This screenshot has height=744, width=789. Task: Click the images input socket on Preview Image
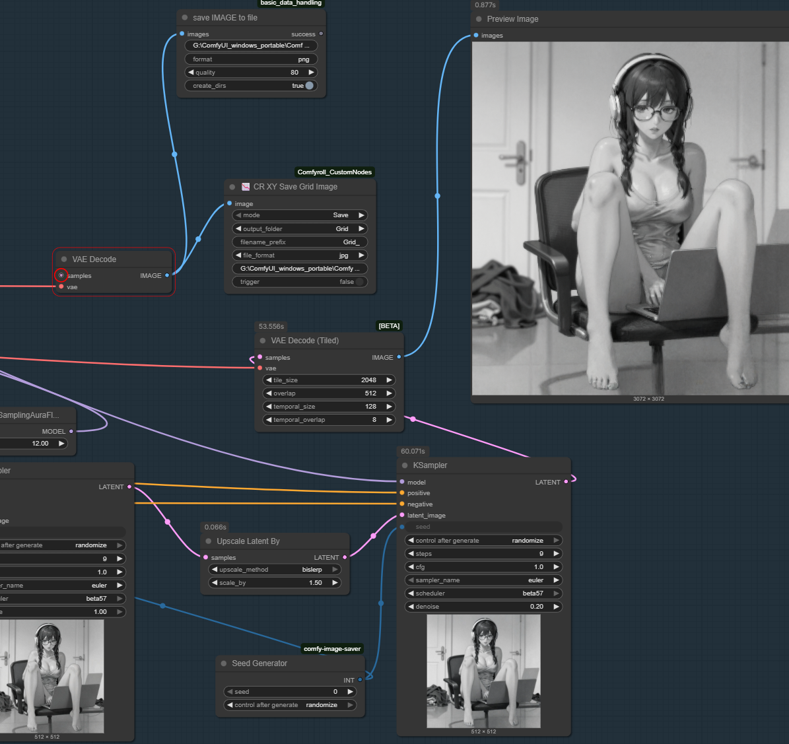[x=476, y=35]
